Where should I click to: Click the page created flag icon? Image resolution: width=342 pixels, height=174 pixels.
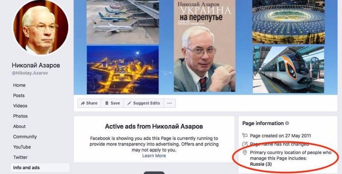[x=245, y=136]
